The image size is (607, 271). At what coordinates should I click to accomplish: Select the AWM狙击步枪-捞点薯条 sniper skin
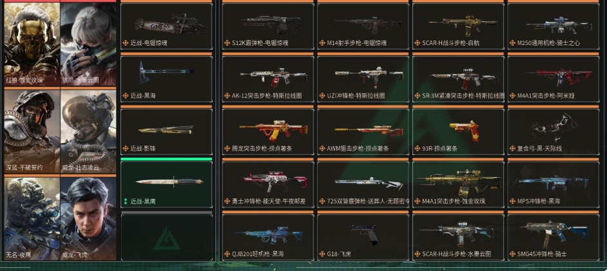point(363,132)
